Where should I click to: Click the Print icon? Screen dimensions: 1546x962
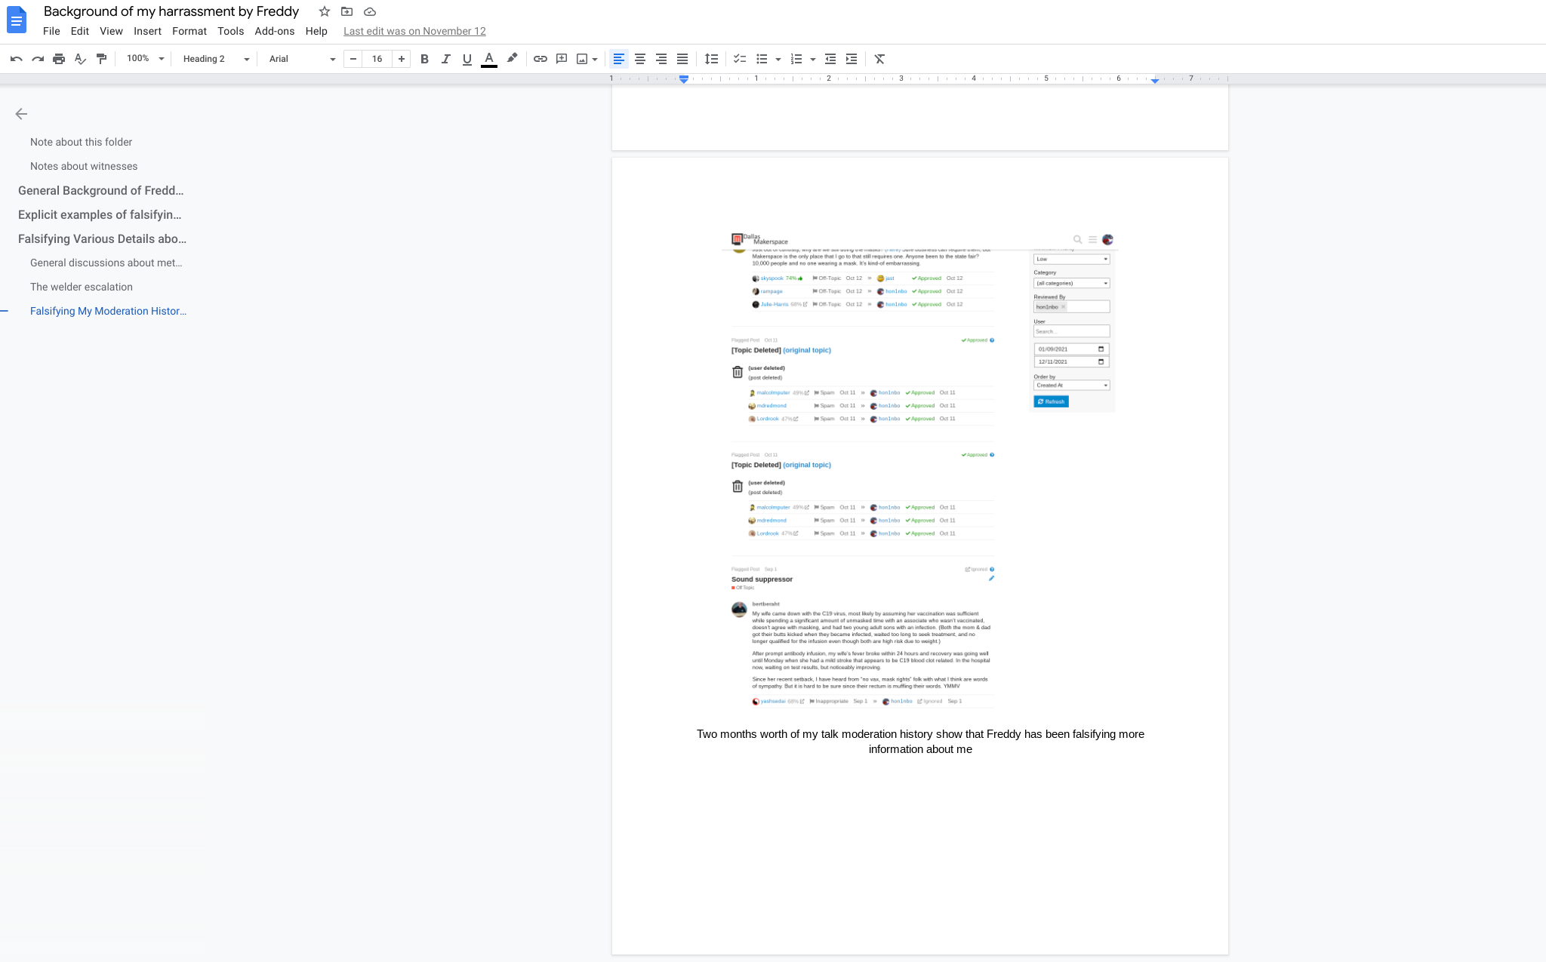click(x=59, y=59)
